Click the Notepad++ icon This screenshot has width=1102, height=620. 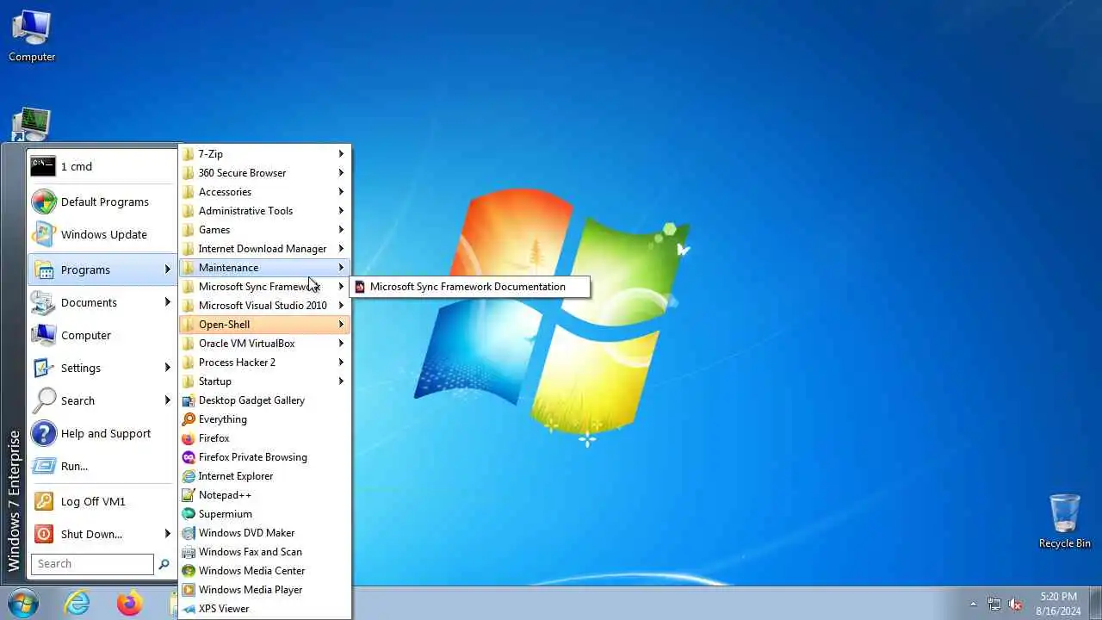tap(189, 495)
